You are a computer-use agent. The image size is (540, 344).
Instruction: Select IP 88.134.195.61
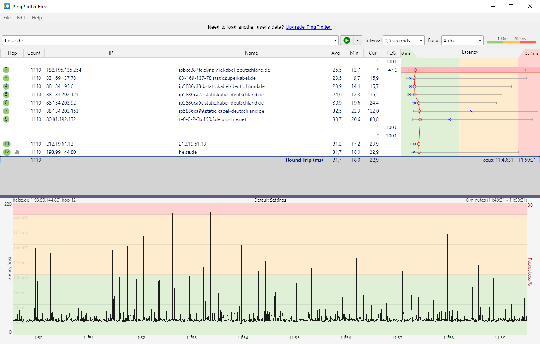(x=61, y=86)
